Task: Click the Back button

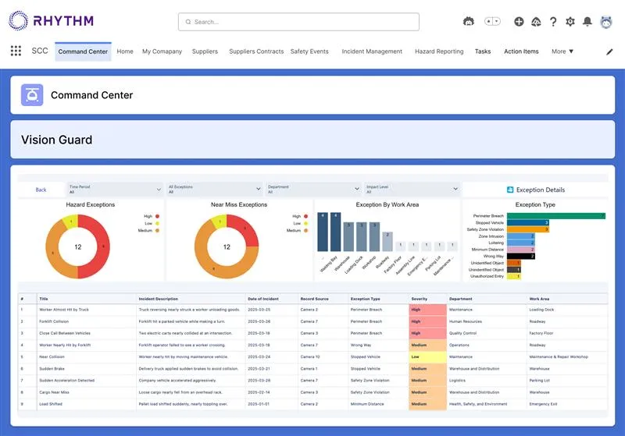Action: tap(41, 190)
